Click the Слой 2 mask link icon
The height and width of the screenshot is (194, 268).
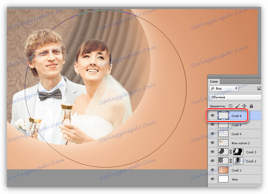231,161
